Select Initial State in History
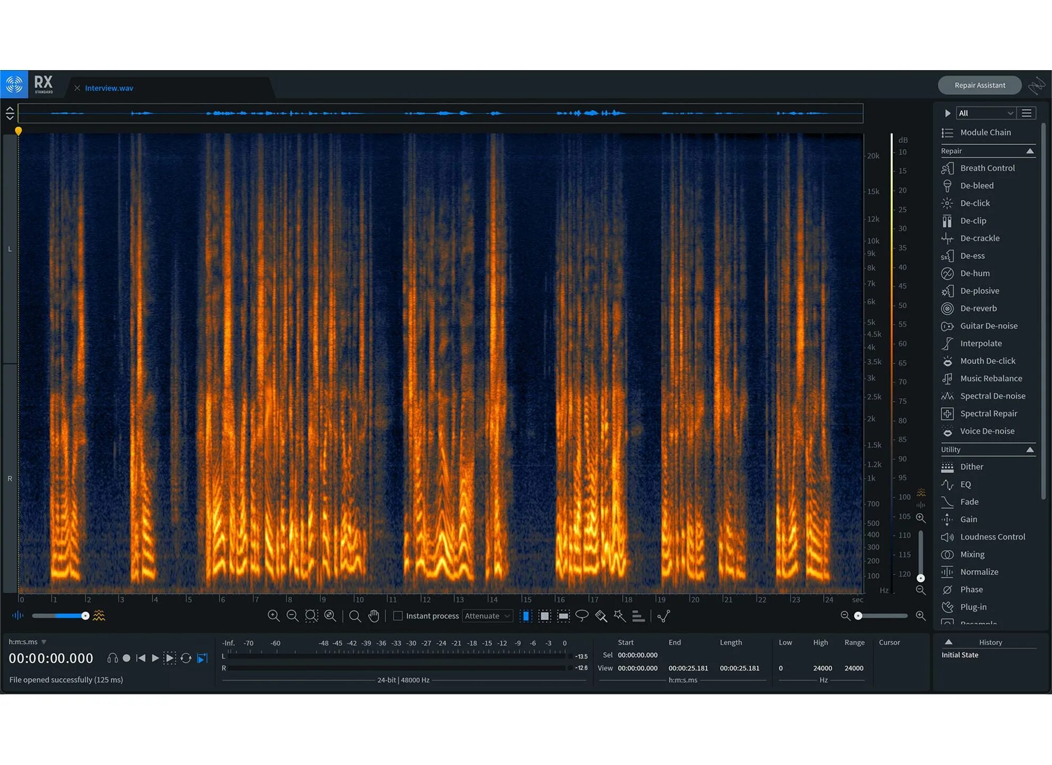The image size is (1052, 765). (x=960, y=655)
